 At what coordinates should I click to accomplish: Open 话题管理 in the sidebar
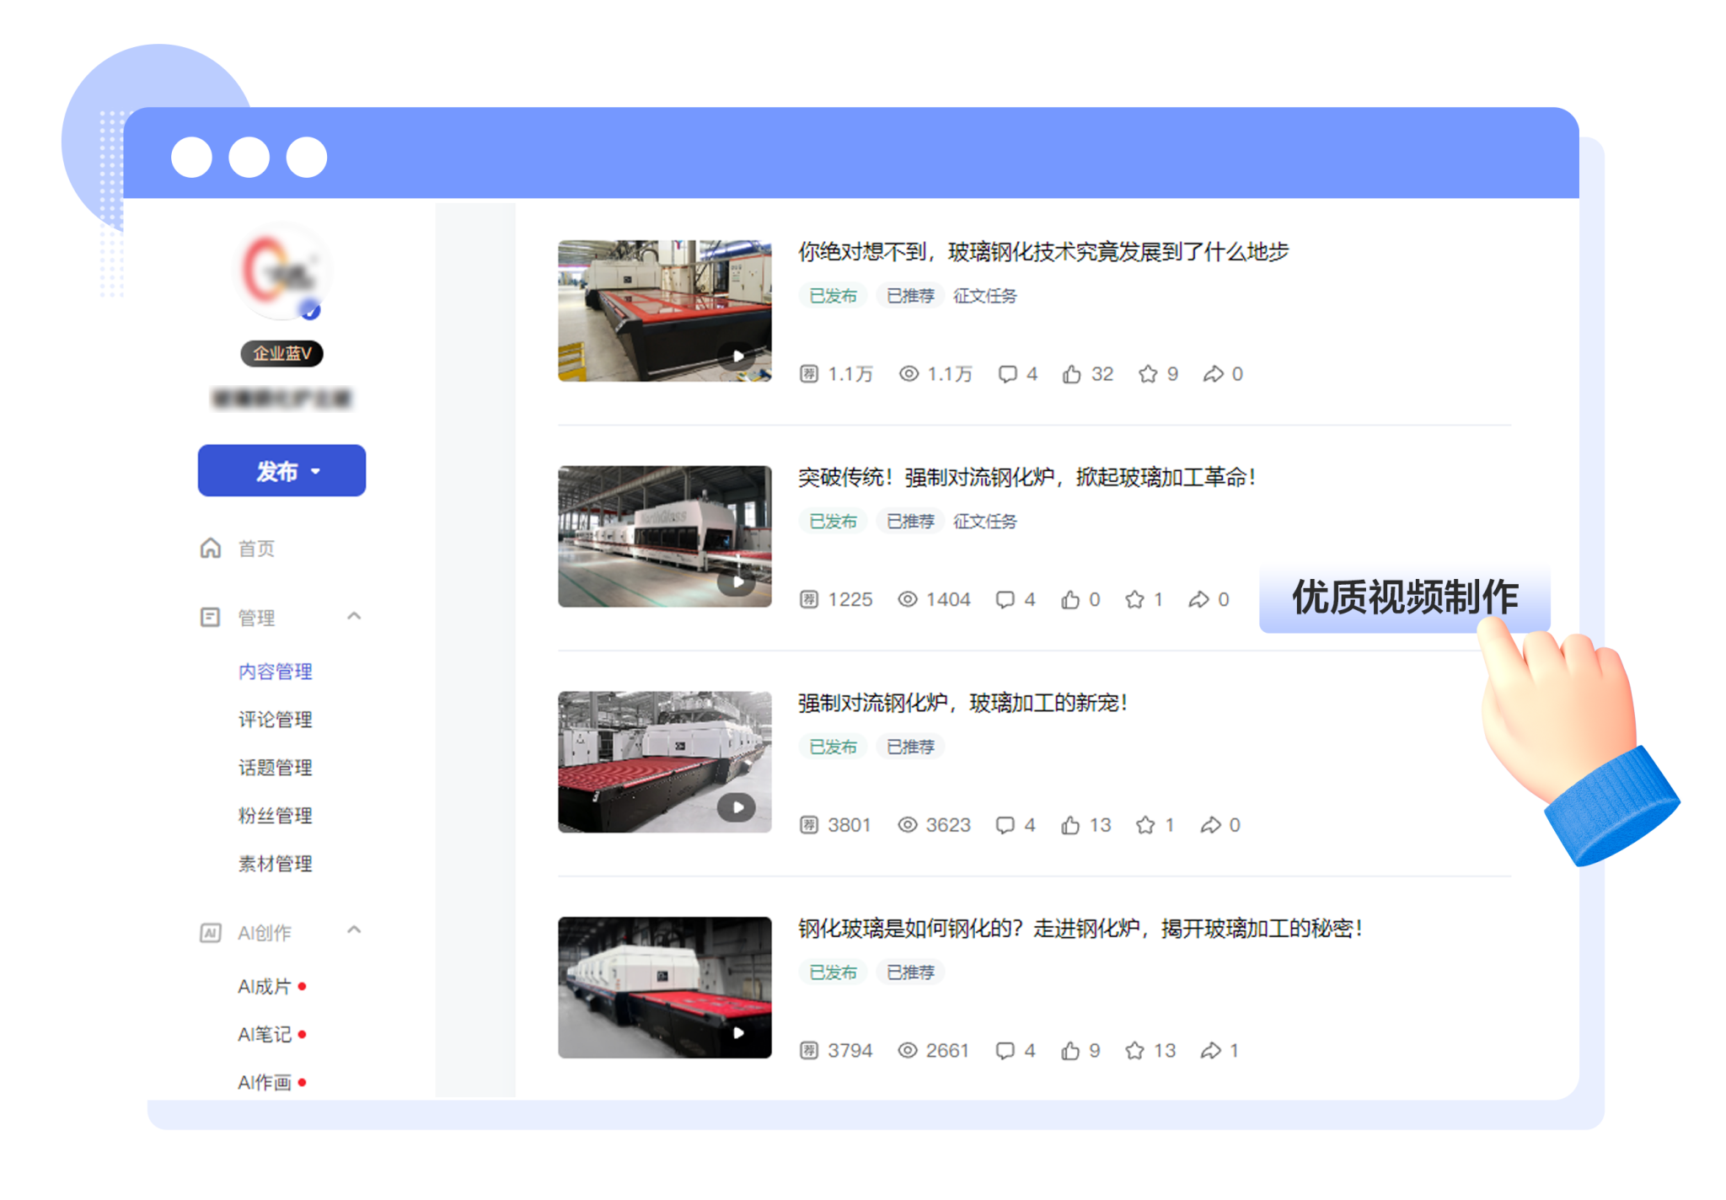pyautogui.click(x=275, y=768)
